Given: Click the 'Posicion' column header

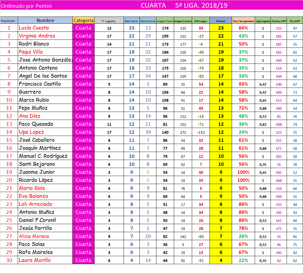Looking at the screenshot, I should (9, 21).
